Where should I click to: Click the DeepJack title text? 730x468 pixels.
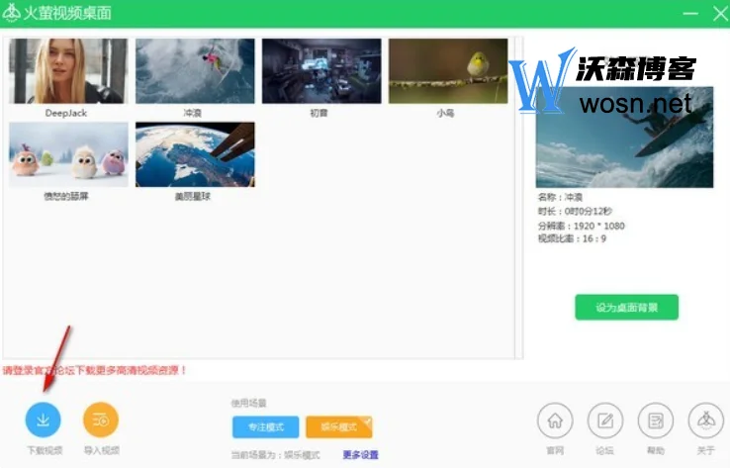click(66, 113)
